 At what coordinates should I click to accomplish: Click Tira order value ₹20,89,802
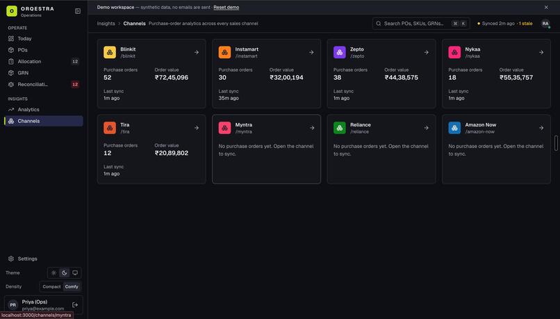pyautogui.click(x=172, y=153)
